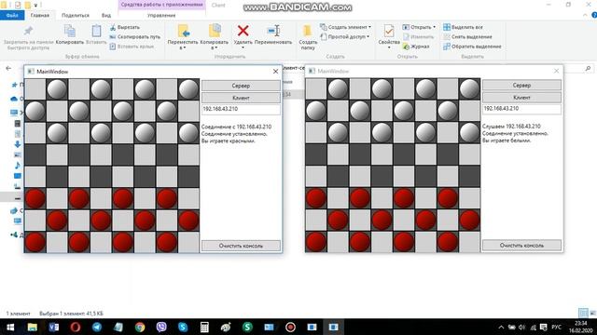Select bottom-left corner red checker, right MainWindow board

[x=316, y=242]
